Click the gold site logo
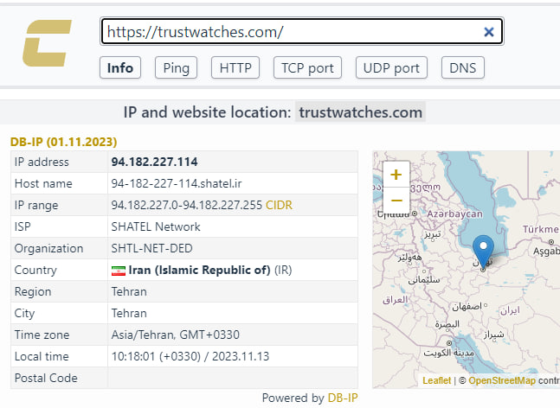 point(47,43)
